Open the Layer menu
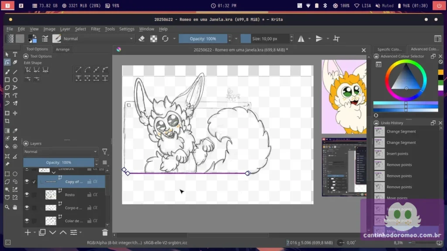The height and width of the screenshot is (251, 447). tap(65, 29)
